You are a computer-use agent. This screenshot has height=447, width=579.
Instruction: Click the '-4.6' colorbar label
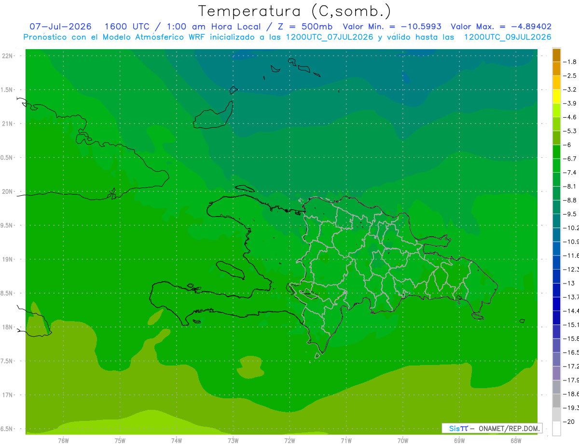[571, 117]
